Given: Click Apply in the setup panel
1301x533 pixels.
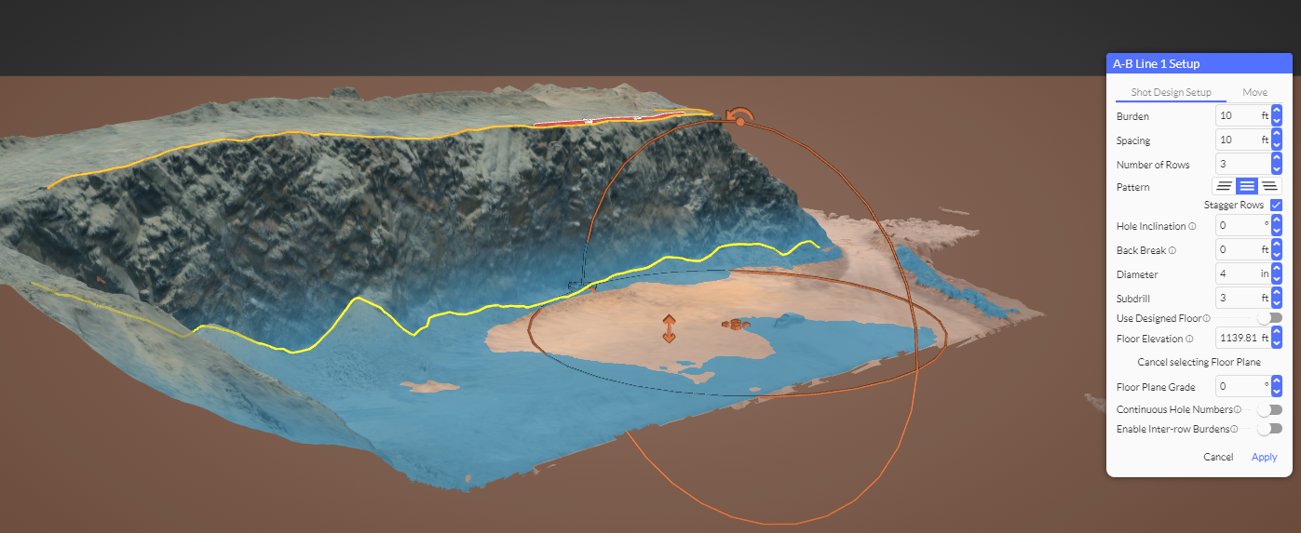Looking at the screenshot, I should (1264, 457).
